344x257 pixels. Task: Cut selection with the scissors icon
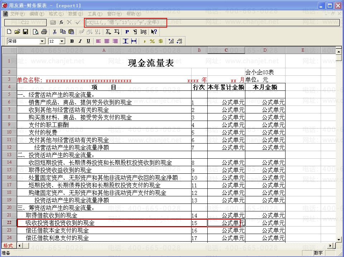point(55,32)
